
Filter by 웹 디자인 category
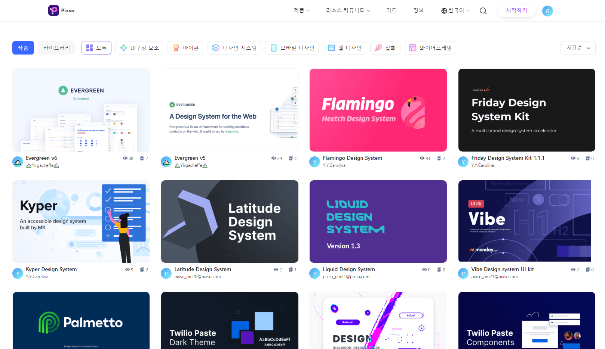point(344,48)
